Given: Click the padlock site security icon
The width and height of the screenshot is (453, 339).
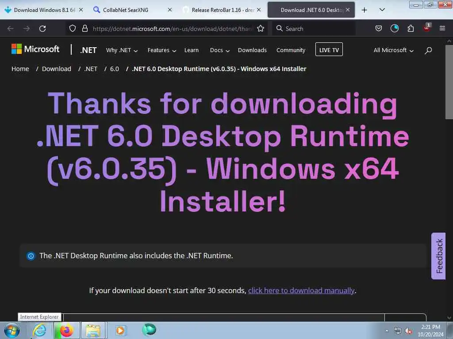Looking at the screenshot, I should (84, 28).
